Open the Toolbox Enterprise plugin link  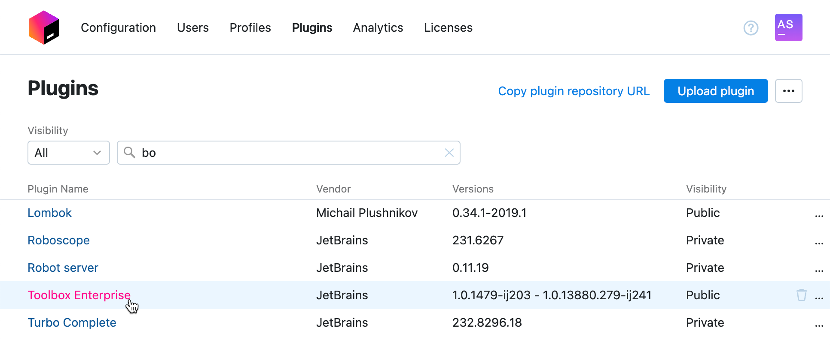click(79, 295)
